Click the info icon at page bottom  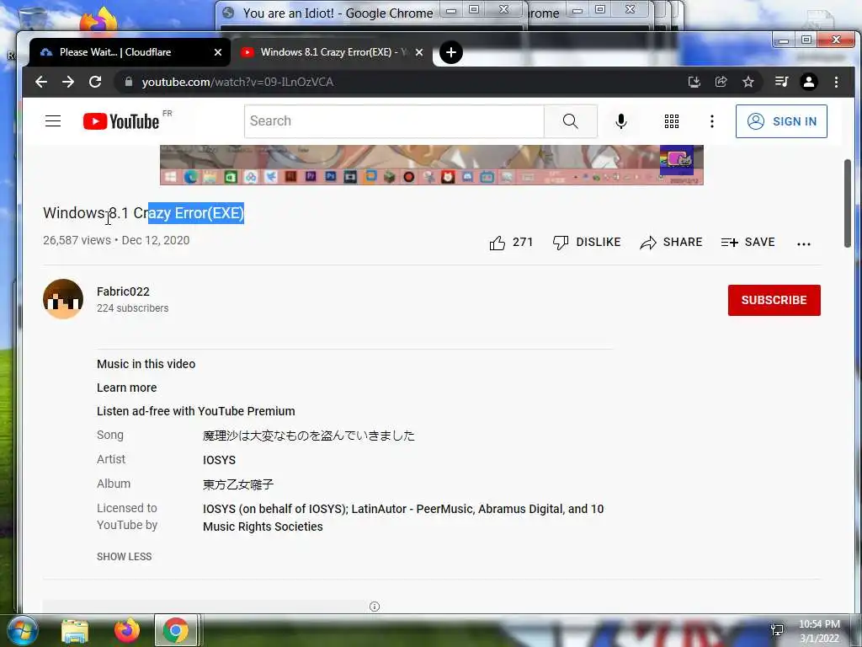pyautogui.click(x=375, y=607)
